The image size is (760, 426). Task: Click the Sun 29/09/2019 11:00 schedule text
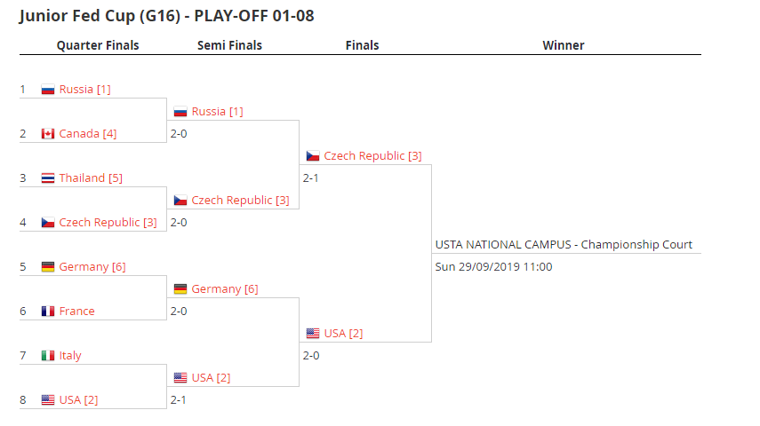click(493, 267)
